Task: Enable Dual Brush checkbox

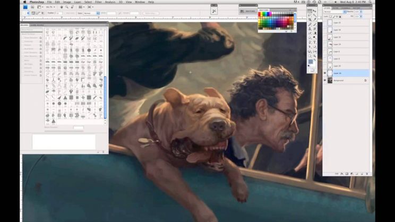Action: [x=23, y=49]
